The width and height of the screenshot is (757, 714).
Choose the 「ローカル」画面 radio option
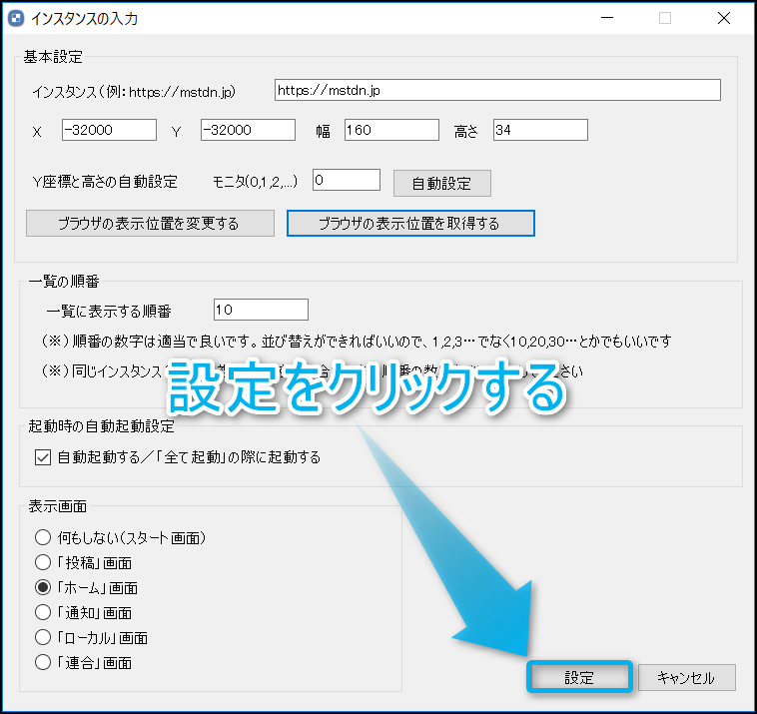point(43,637)
